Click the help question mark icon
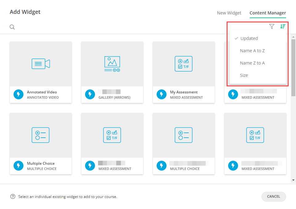296x209 pixels. pos(12,196)
